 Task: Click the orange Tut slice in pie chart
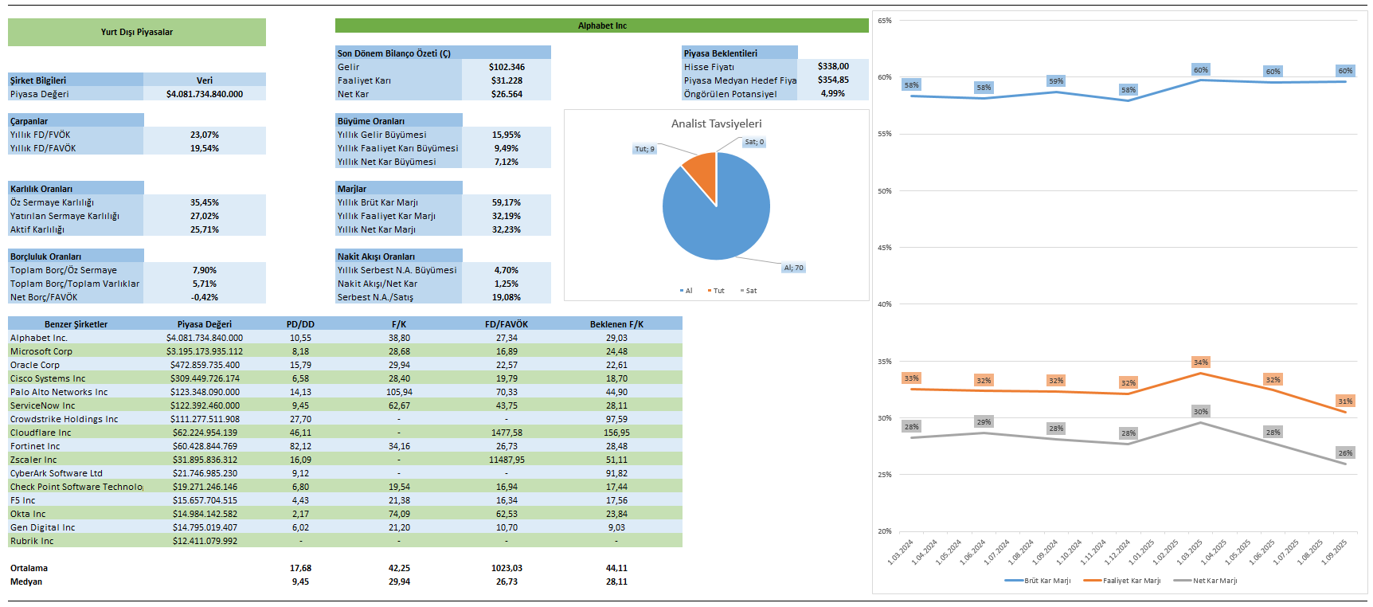[x=702, y=170]
